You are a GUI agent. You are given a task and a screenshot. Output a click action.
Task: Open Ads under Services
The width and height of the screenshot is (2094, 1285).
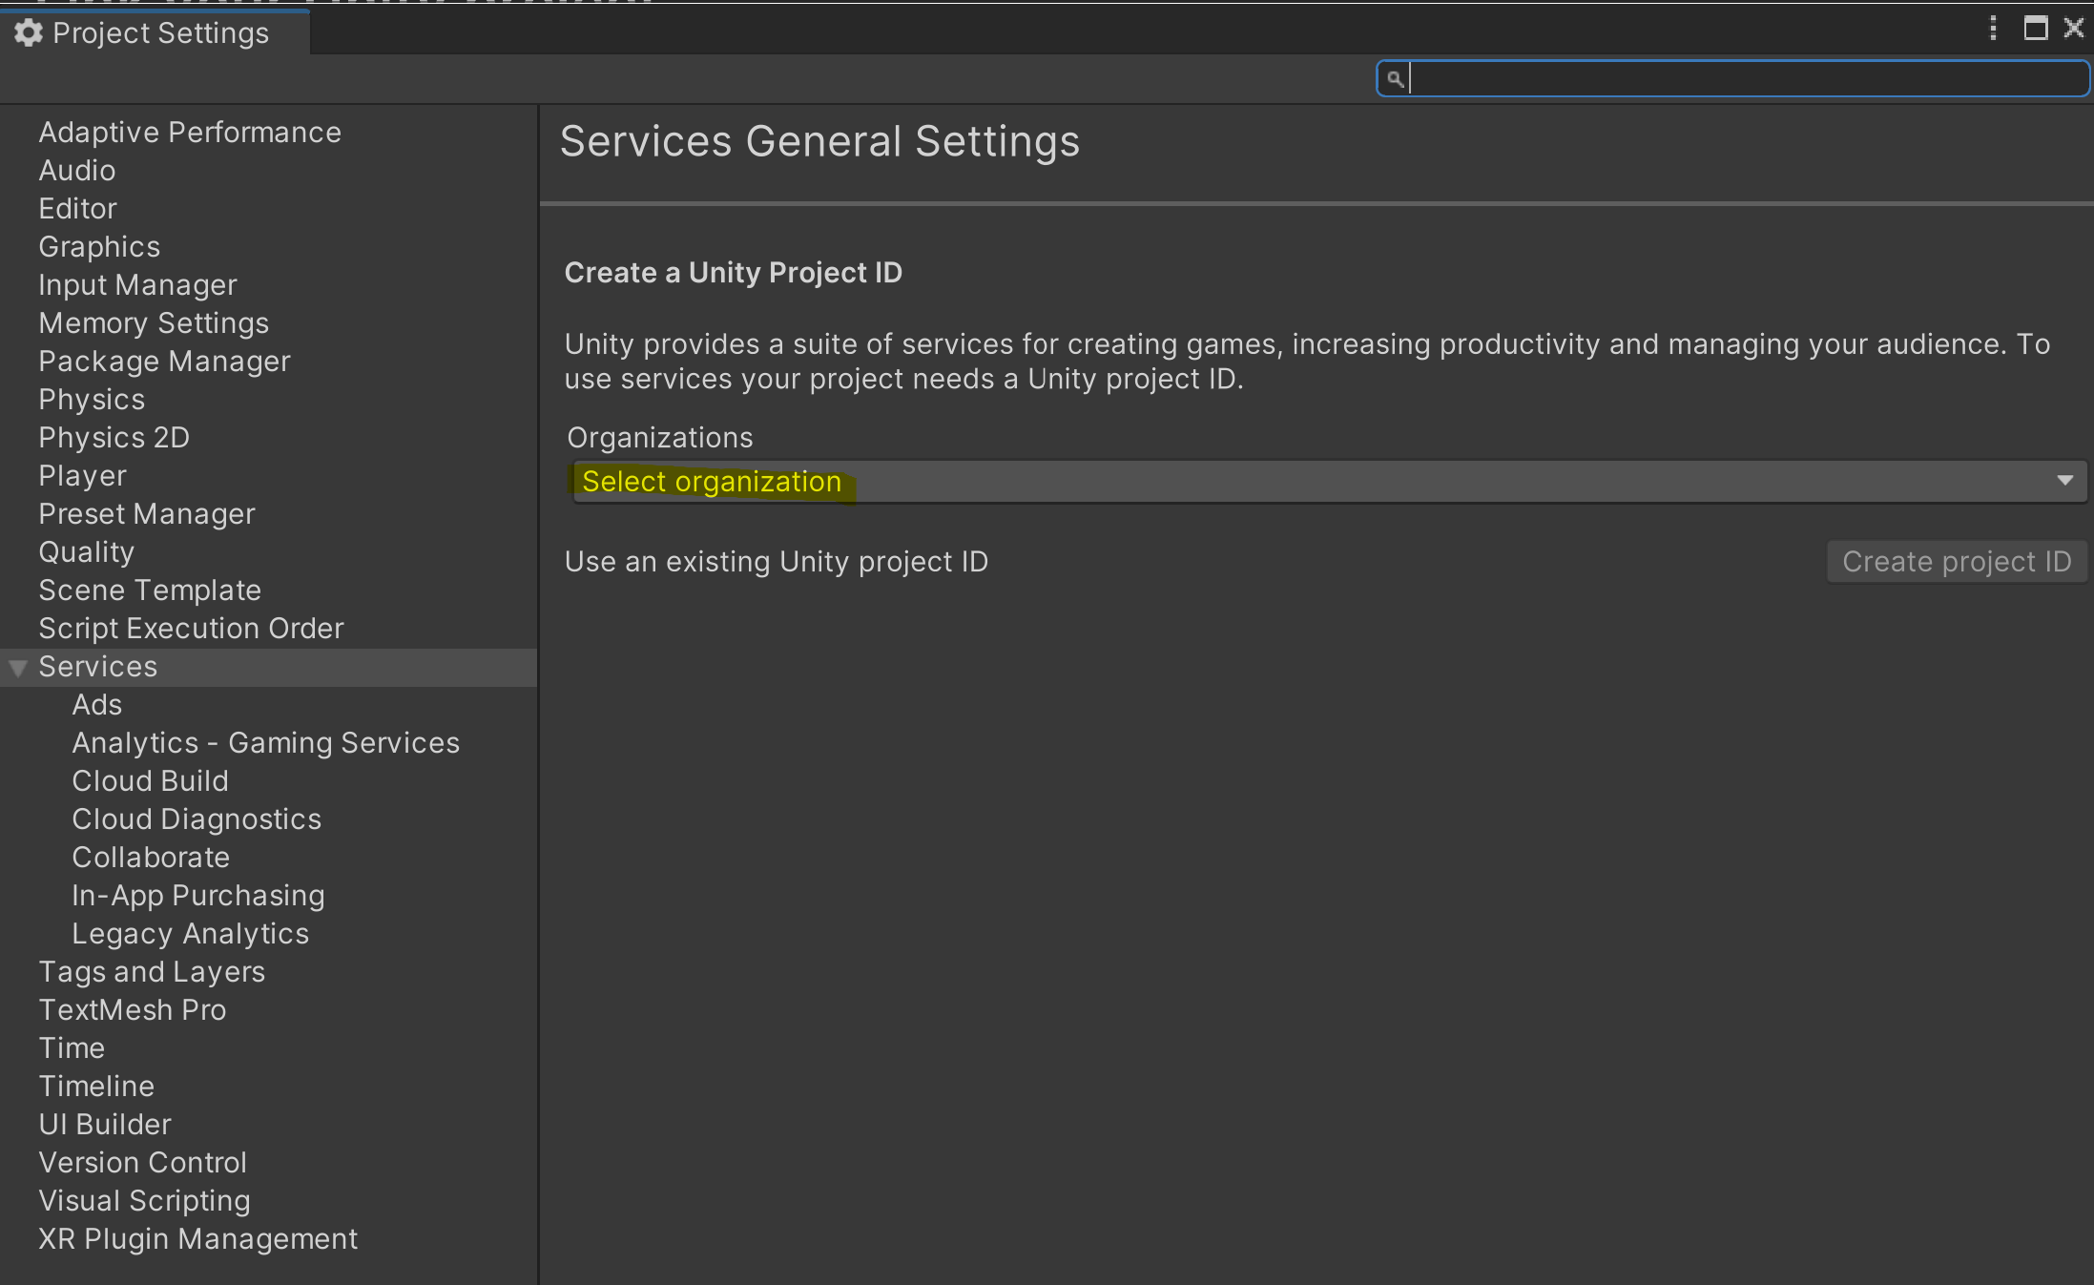97,705
